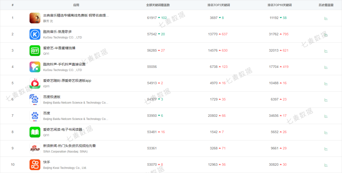
Task: Open the KuGou Ringtone colorful icon
Action: click(x=35, y=67)
